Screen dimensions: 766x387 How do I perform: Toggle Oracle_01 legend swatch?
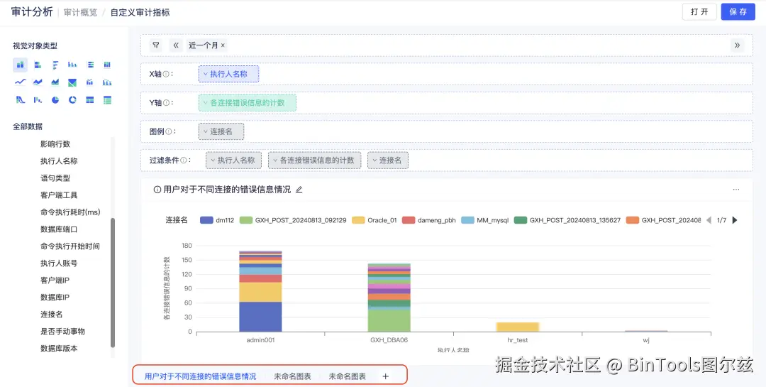[x=358, y=220]
